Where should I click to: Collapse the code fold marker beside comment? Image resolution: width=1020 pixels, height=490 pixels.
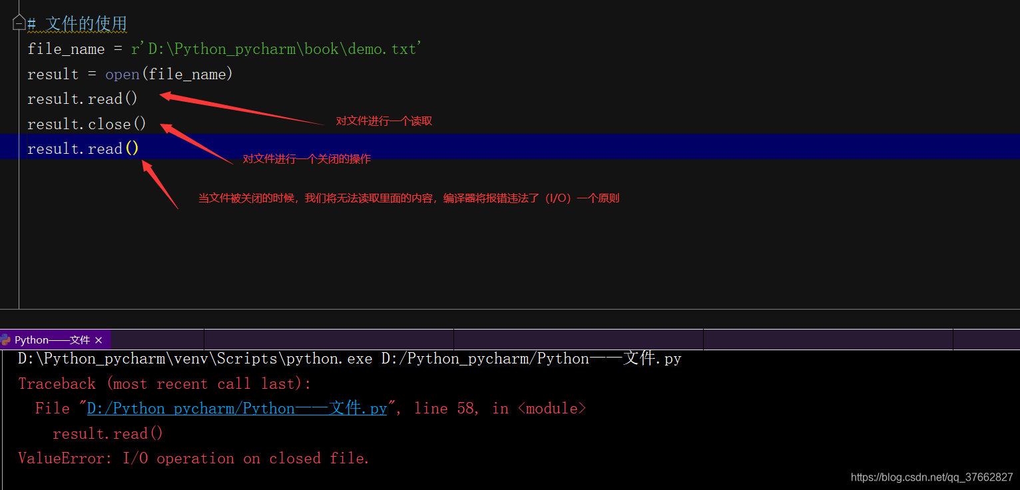19,23
